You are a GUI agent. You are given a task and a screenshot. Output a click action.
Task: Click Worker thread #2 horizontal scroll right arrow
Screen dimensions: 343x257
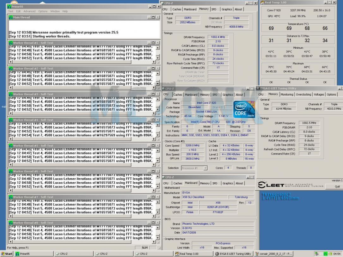pyautogui.click(x=154, y=88)
